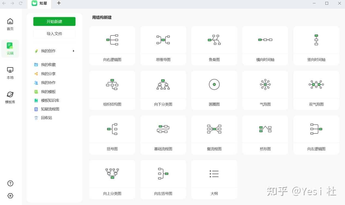Image resolution: width=345 pixels, height=205 pixels.
Task: Open the settings hexagon icon
Action: (10, 196)
